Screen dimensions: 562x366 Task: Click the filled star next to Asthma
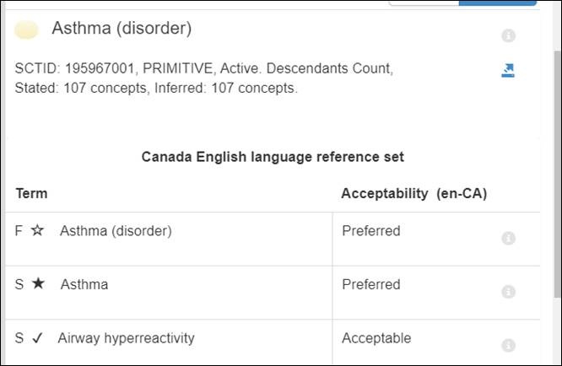point(38,283)
